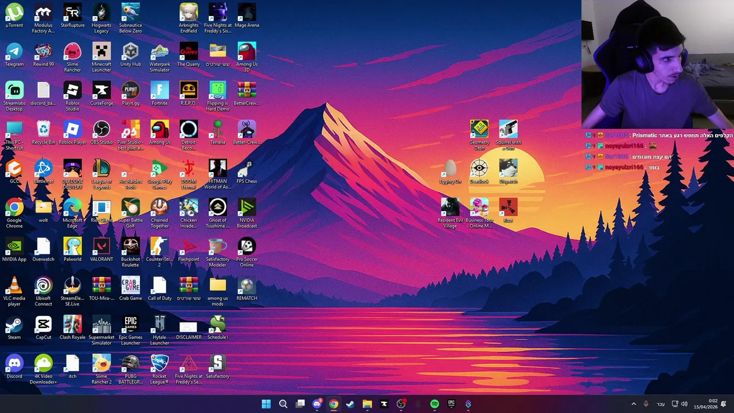
Task: Open the Ubisoft Connect shortcut
Action: click(x=44, y=292)
